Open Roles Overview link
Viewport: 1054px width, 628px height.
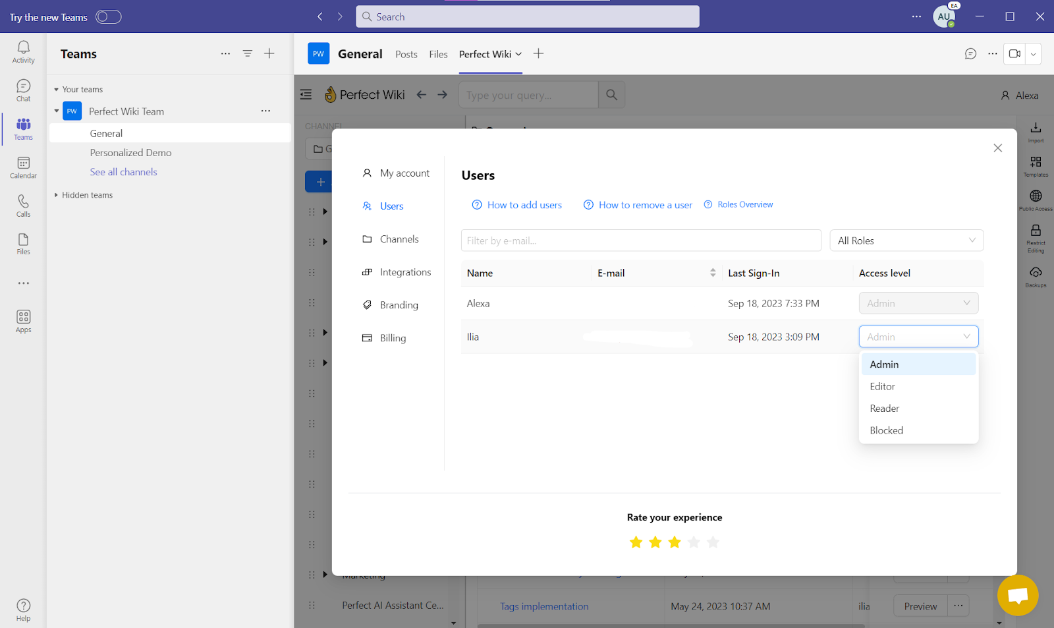[738, 205]
